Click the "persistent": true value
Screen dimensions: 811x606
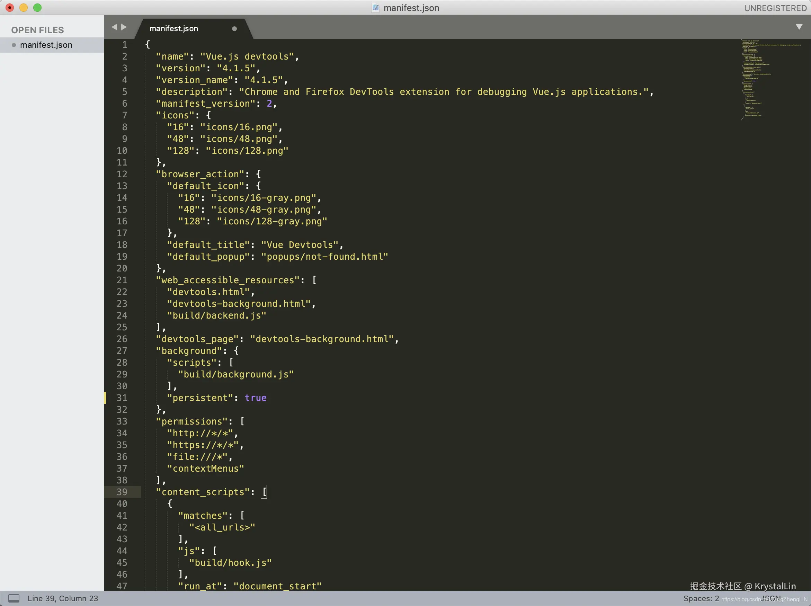point(256,398)
